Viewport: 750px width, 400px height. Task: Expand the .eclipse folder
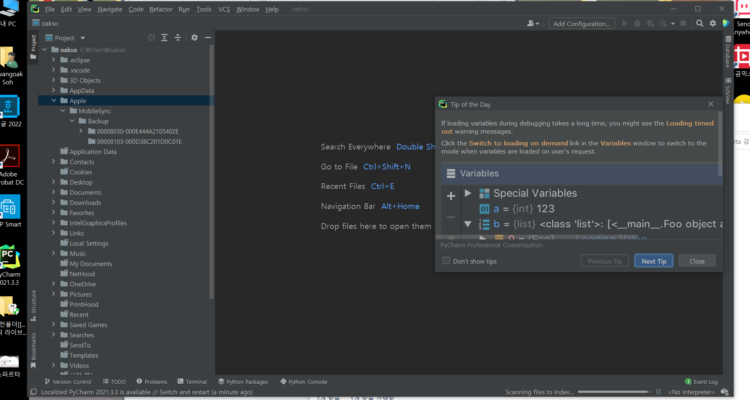pos(53,60)
